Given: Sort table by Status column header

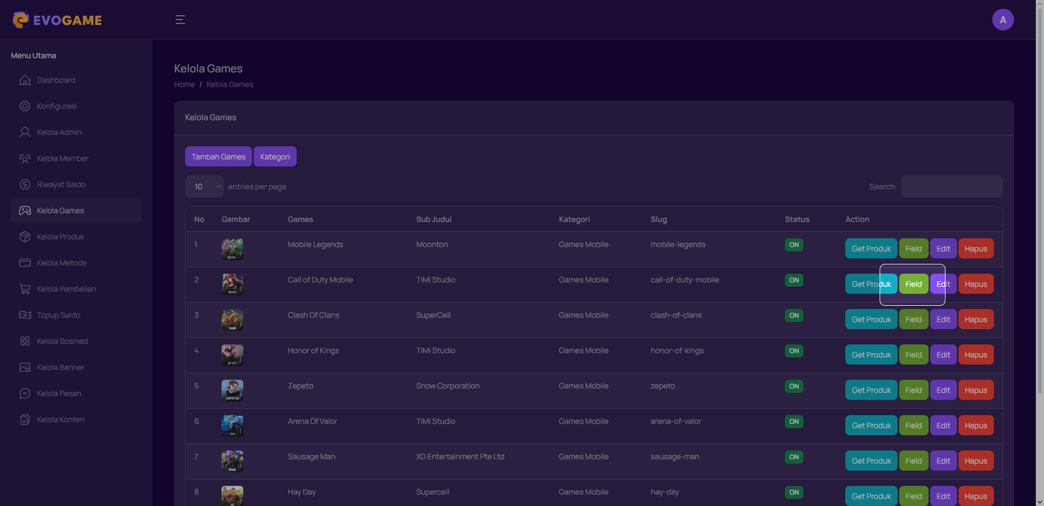Looking at the screenshot, I should [797, 219].
